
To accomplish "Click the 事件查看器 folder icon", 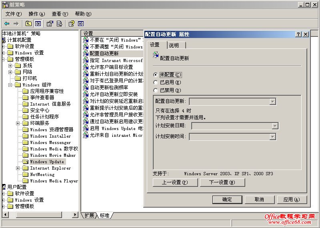I will click(x=25, y=98).
